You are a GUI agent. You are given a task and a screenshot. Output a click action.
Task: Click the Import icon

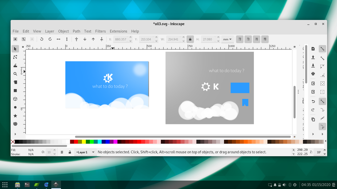coord(313,83)
